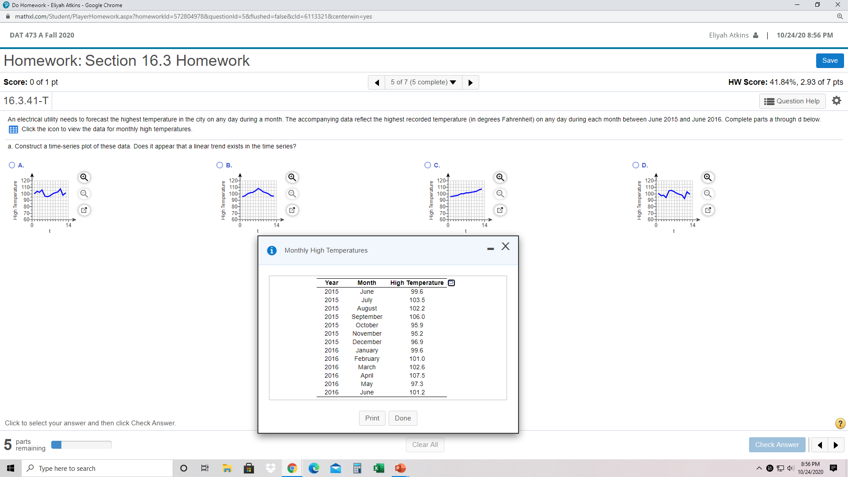Screen dimensions: 848x477
Task: Go to the next question arrow at the top
Action: click(470, 83)
